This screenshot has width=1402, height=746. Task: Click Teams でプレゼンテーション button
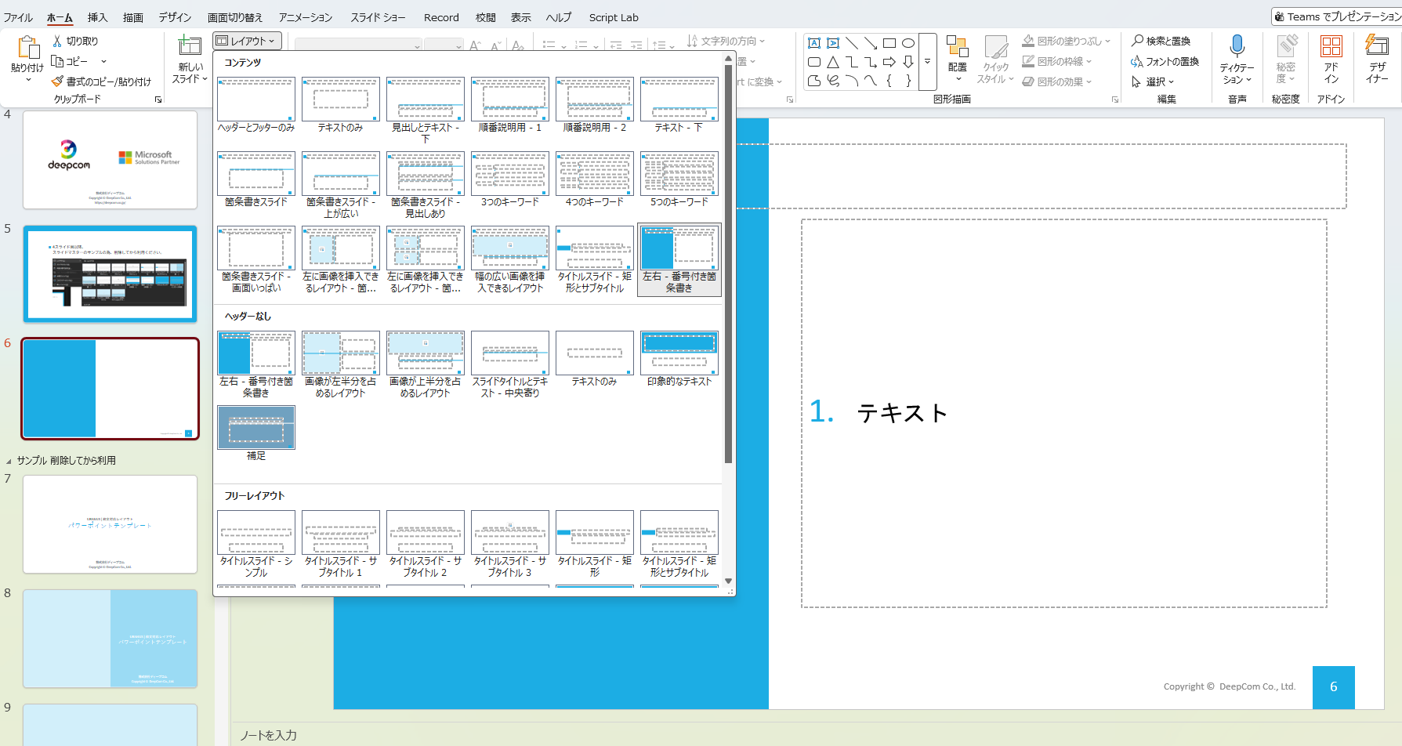(1336, 16)
